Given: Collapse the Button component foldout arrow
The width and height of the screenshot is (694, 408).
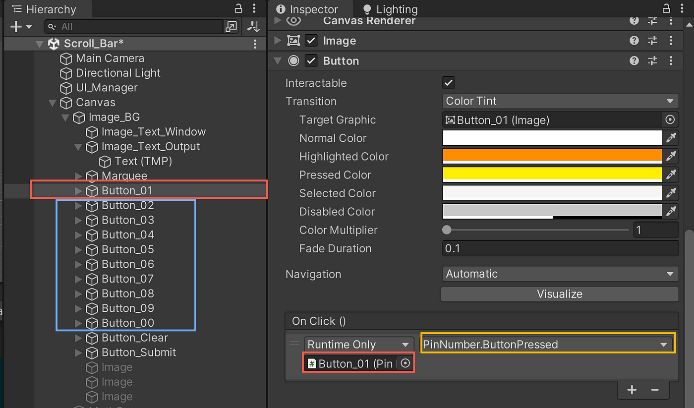Looking at the screenshot, I should pyautogui.click(x=278, y=61).
